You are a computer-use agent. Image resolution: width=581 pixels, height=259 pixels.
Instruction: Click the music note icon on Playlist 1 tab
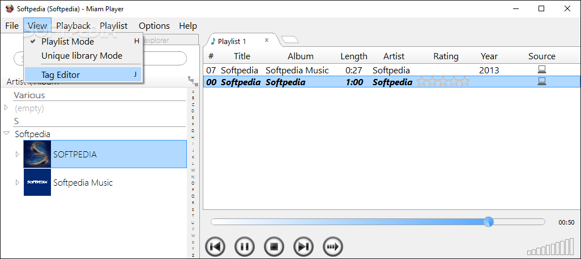coord(213,41)
